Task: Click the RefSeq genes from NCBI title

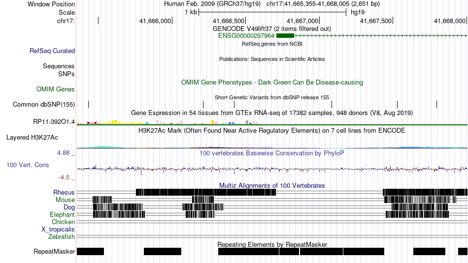Action: 272,44
